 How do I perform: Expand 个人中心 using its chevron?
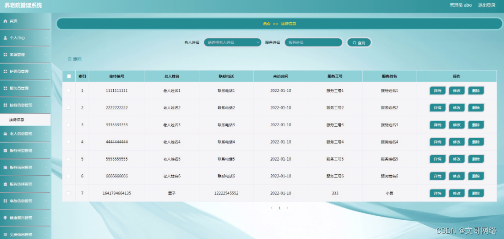46,38
